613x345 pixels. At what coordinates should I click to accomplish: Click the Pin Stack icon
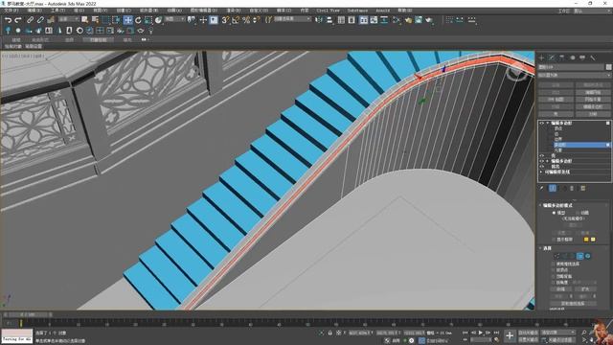[542, 188]
